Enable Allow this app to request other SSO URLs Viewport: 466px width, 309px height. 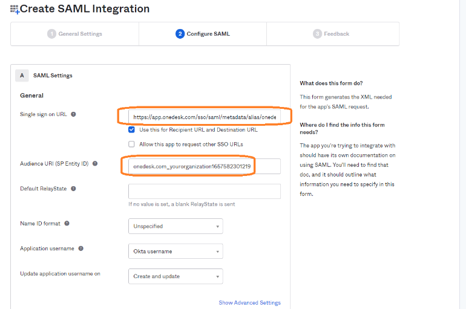pyautogui.click(x=131, y=144)
